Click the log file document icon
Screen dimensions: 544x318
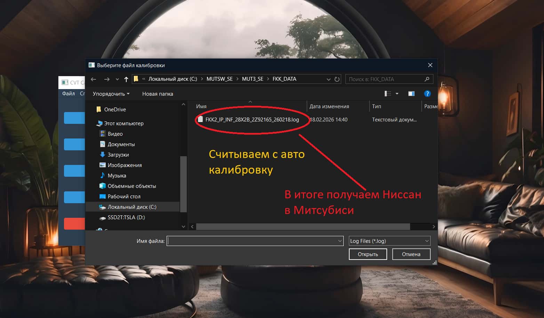(x=200, y=119)
